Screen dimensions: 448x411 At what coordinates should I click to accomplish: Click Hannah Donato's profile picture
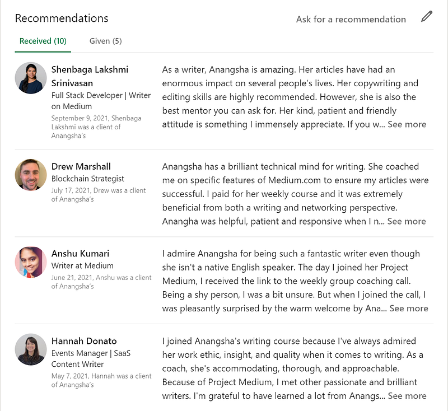[31, 349]
